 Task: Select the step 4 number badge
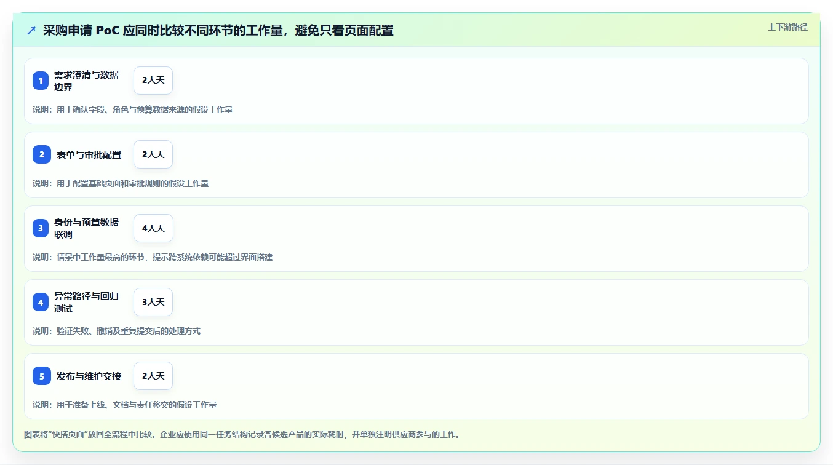coord(41,302)
